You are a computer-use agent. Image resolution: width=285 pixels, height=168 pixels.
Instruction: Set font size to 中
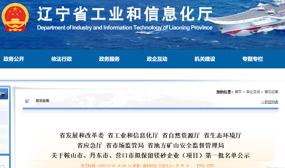coord(182,166)
